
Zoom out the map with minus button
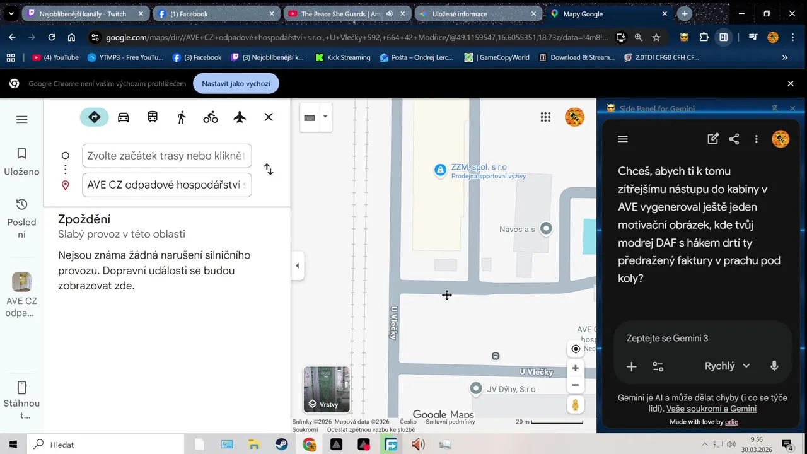tap(576, 385)
